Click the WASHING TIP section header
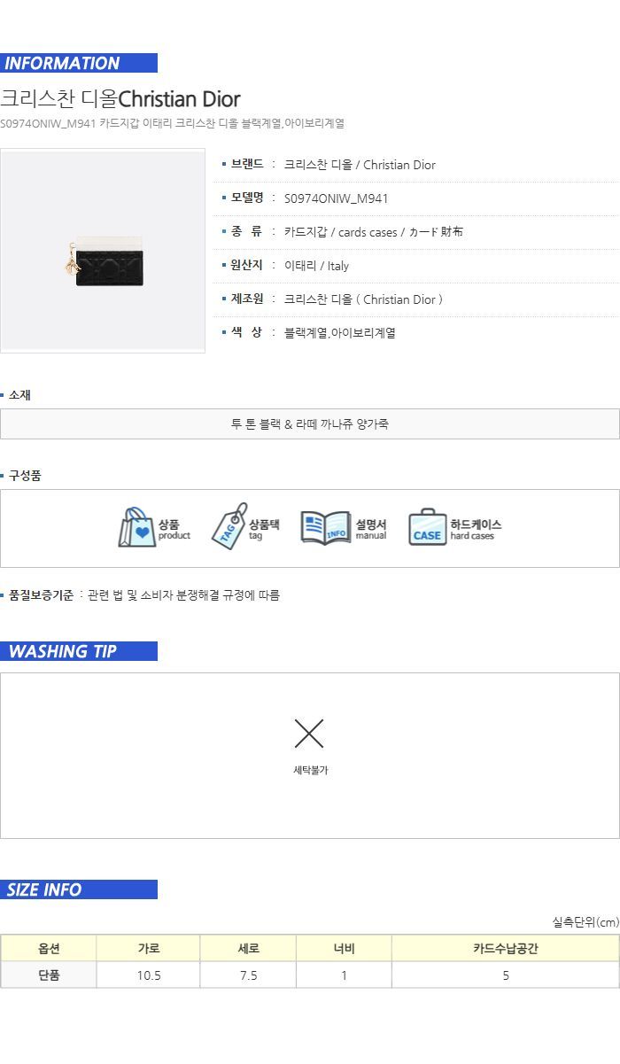The width and height of the screenshot is (620, 1064). (79, 651)
